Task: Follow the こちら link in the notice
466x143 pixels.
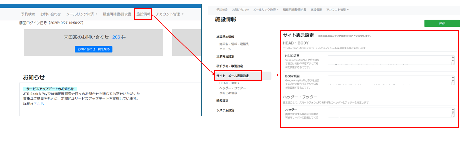Action: [39, 104]
